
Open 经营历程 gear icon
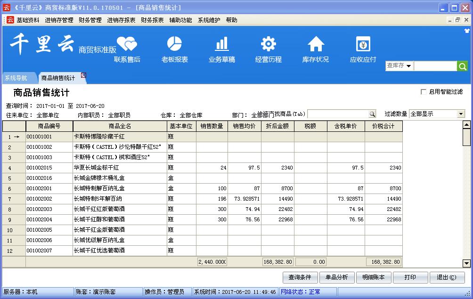point(269,44)
